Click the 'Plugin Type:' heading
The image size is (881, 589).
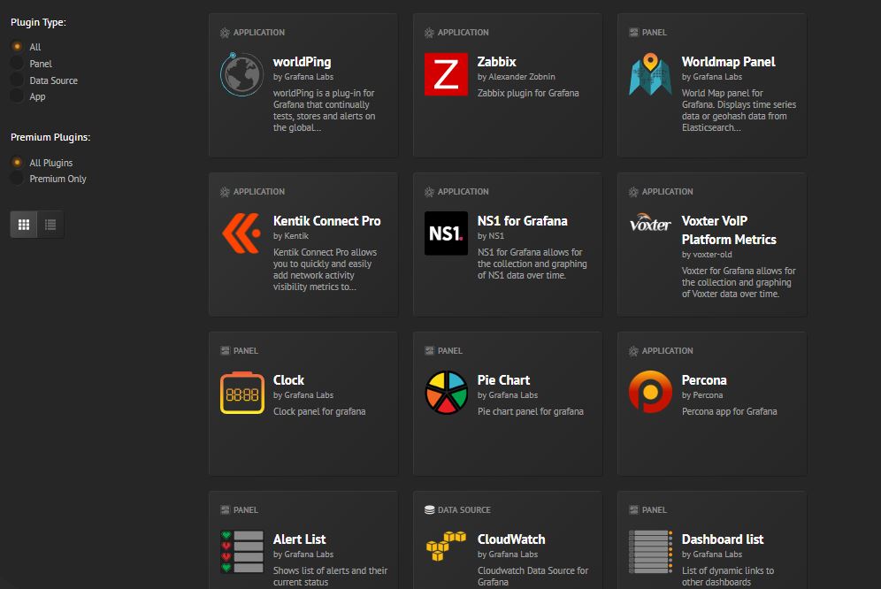point(38,22)
